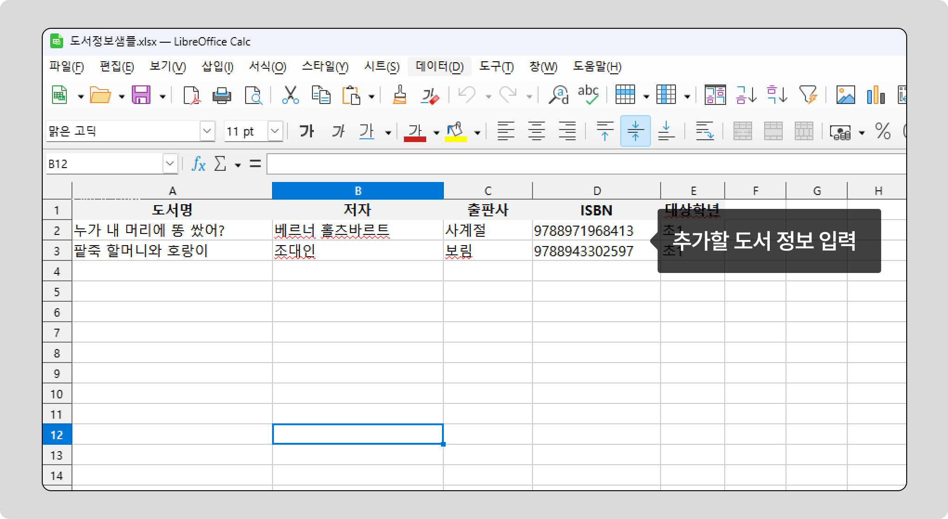Open the 데이터(D) menu

coord(440,67)
